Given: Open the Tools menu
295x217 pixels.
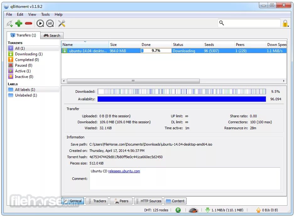Looking at the screenshot, I should (45, 14).
